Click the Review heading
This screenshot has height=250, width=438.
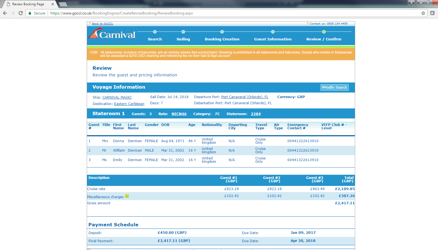[102, 68]
